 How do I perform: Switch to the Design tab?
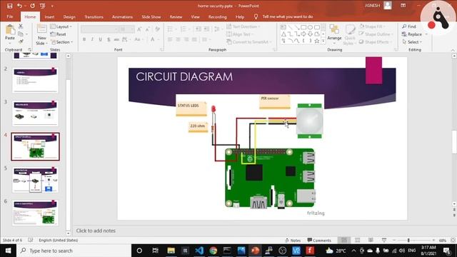pyautogui.click(x=69, y=17)
